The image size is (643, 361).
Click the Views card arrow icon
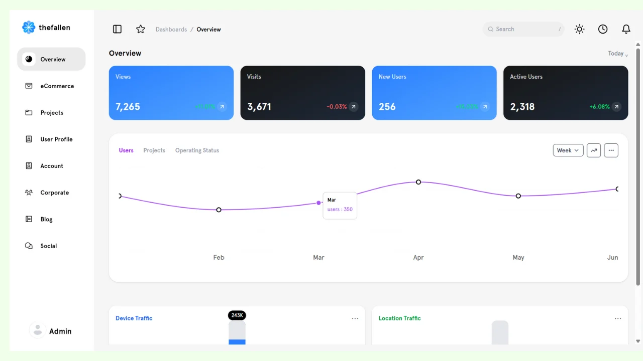tap(222, 107)
